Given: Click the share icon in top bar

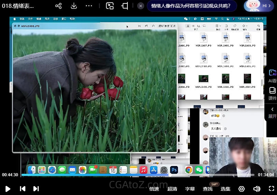Looking at the screenshot, I should (x=58, y=6).
